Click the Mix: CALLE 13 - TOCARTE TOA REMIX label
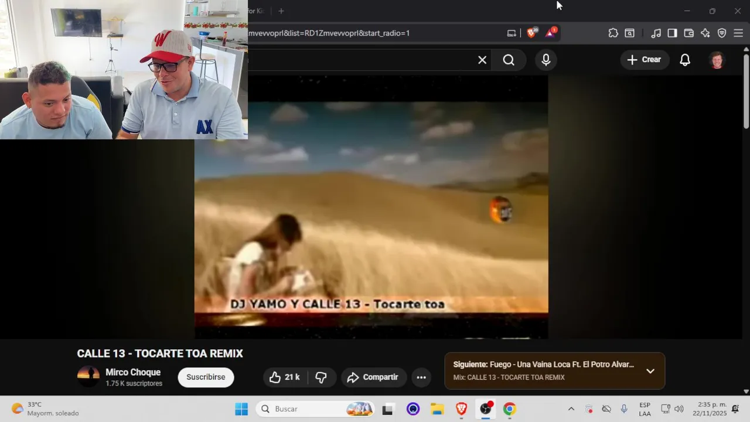Screen dimensions: 750x422 coord(509,377)
